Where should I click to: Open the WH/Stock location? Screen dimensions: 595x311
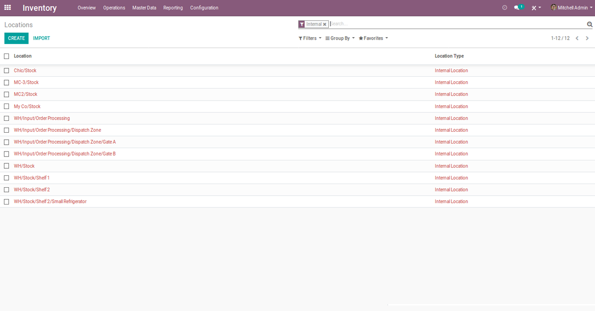pyautogui.click(x=24, y=166)
